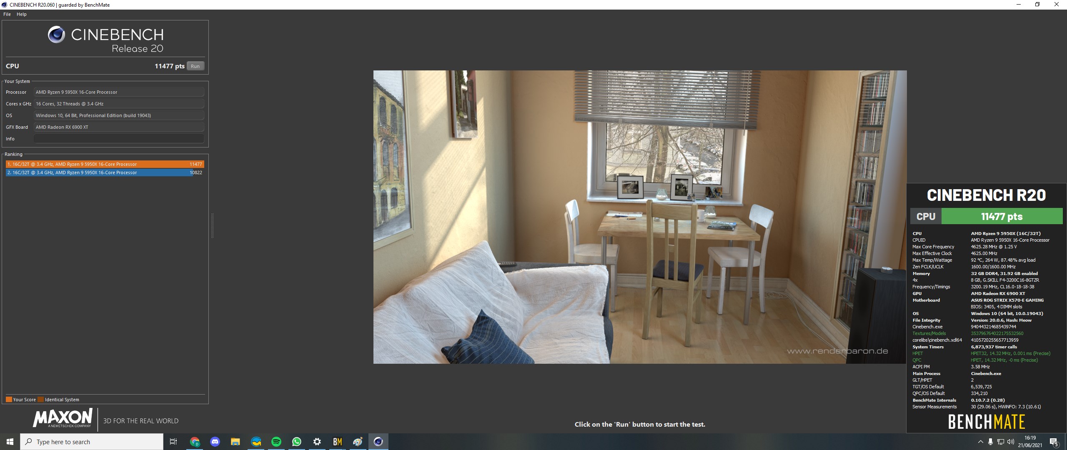Viewport: 1067px width, 450px height.
Task: Click the 'HPET' green label in the overlay
Action: (x=917, y=353)
